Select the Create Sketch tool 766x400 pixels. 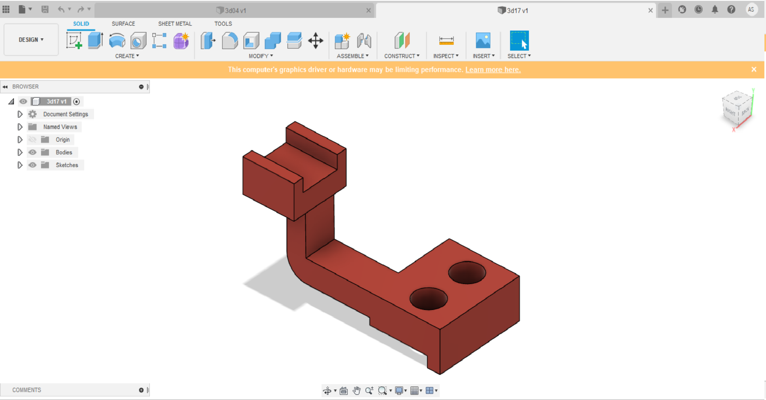(74, 40)
